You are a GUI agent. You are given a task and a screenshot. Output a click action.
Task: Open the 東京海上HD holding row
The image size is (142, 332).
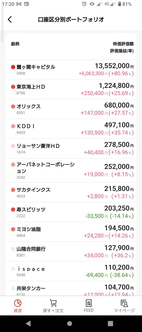coord(71,89)
